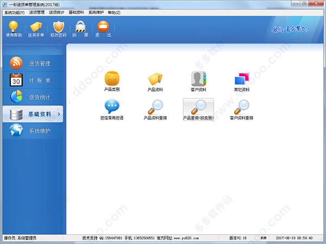Open 对账单 calendar sidebar item
Viewport: 326px width, 244px height.
tap(33, 80)
